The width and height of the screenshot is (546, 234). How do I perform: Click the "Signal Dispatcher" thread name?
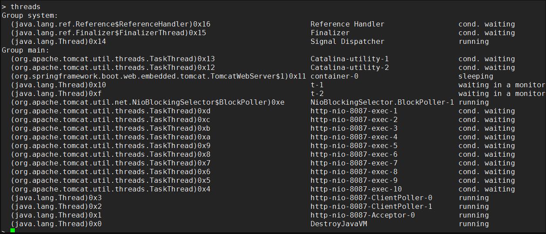point(347,41)
